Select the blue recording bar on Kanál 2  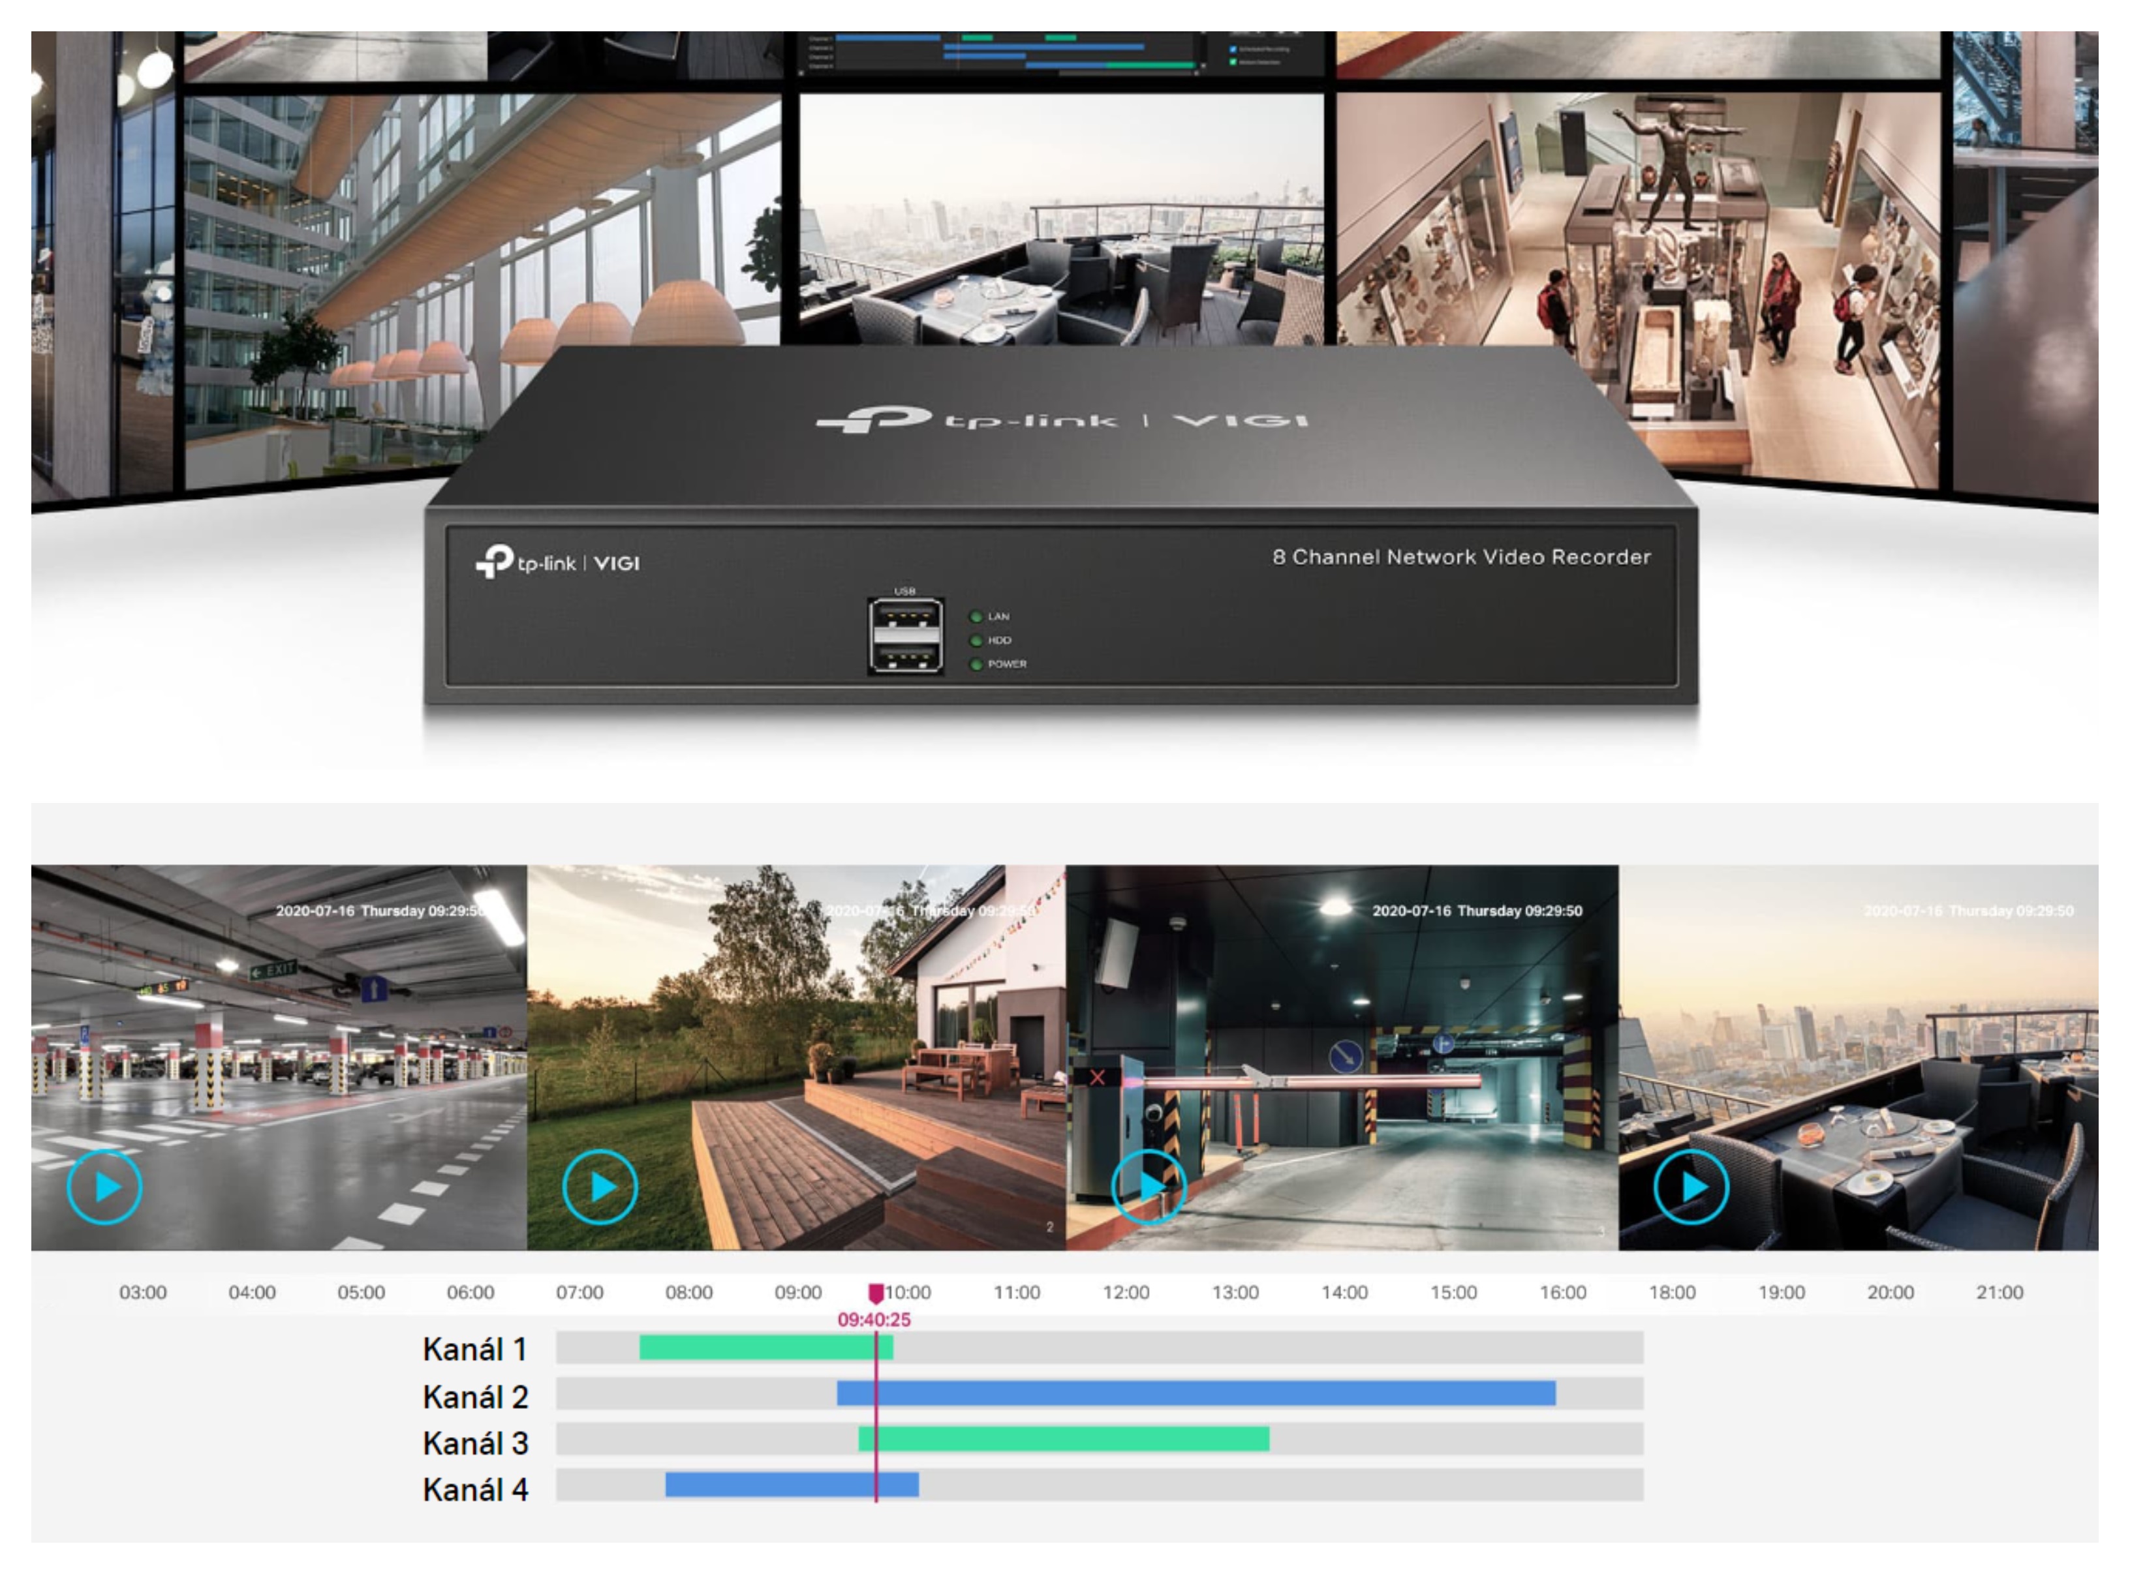pyautogui.click(x=1196, y=1393)
